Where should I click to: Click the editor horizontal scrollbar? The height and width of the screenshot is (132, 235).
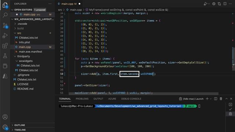pos(144,93)
